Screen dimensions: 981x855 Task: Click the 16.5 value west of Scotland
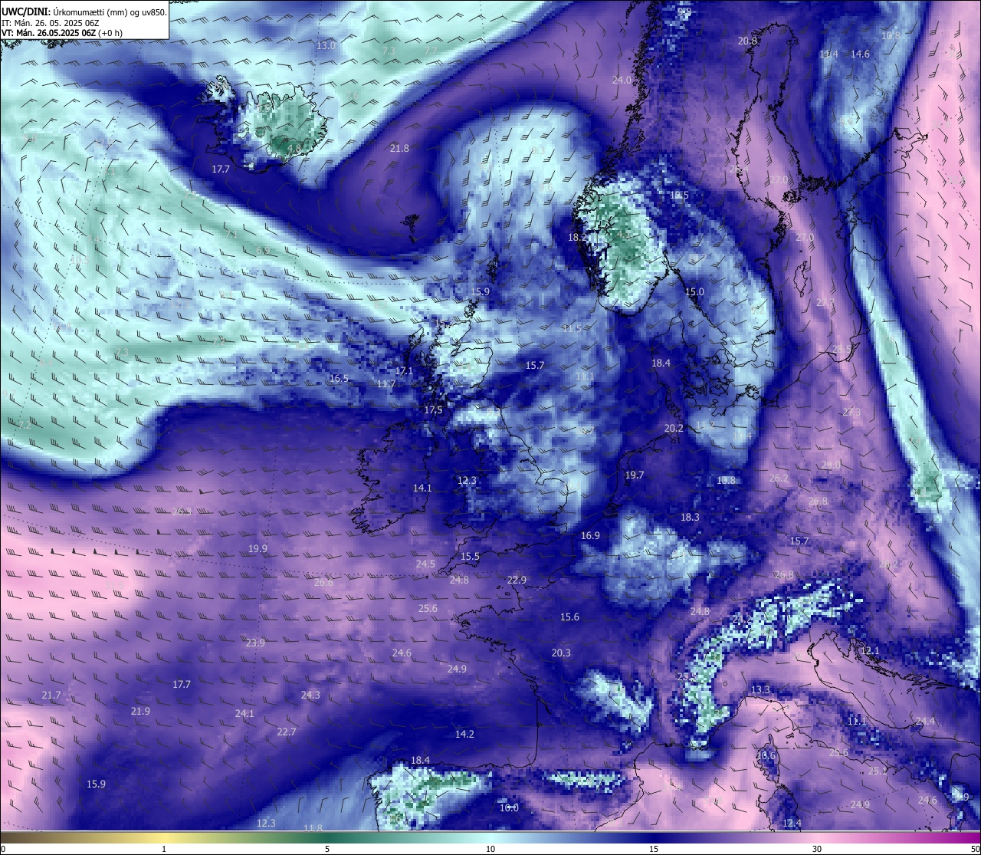[339, 378]
